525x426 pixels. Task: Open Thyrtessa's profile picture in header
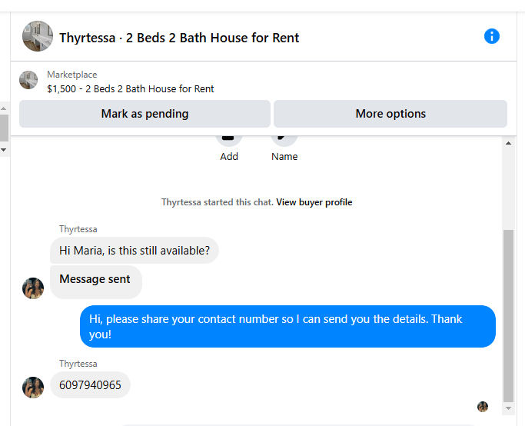point(38,36)
